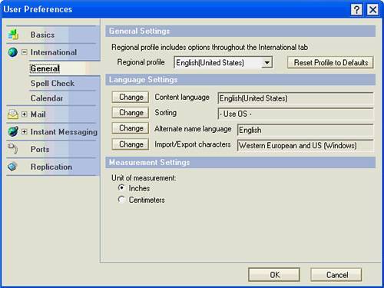
Task: Click the Measurement Settings header
Action: pos(240,163)
